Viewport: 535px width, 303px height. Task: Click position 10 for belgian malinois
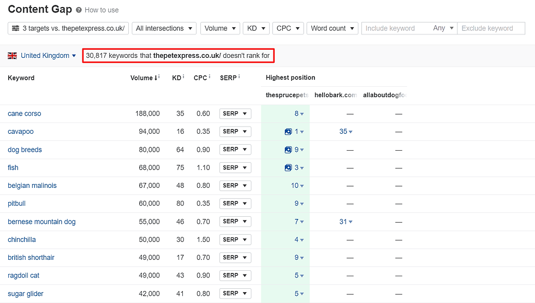297,186
